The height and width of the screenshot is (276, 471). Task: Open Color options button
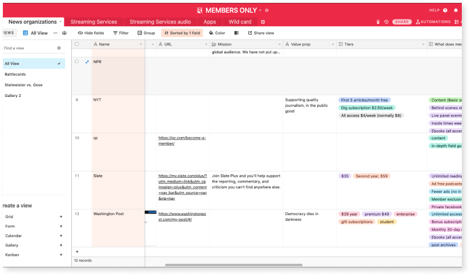click(217, 33)
